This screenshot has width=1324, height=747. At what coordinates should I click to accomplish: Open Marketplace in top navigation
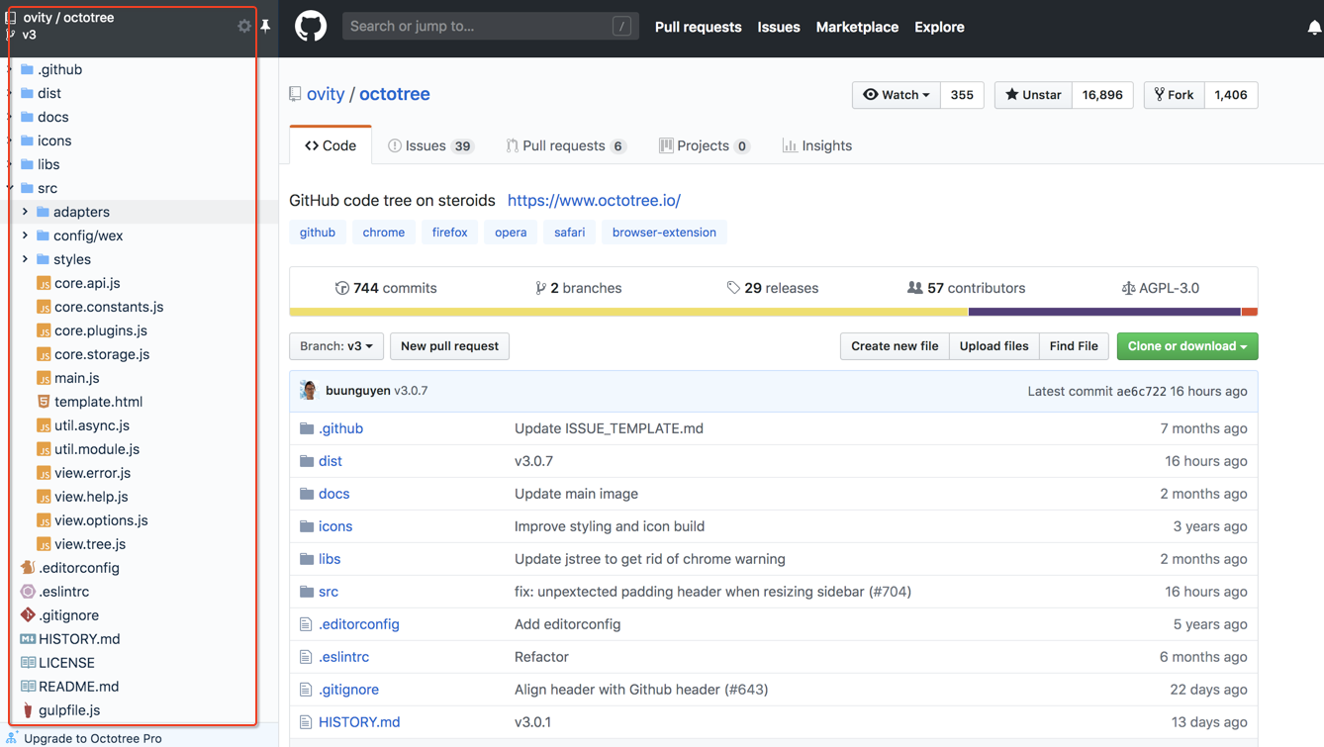857,27
